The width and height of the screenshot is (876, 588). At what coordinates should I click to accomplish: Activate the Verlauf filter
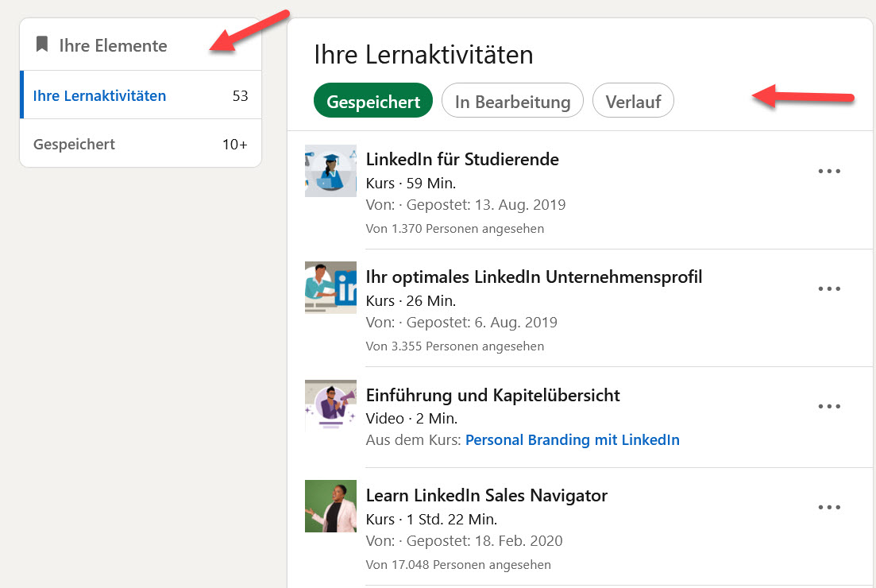pyautogui.click(x=633, y=100)
